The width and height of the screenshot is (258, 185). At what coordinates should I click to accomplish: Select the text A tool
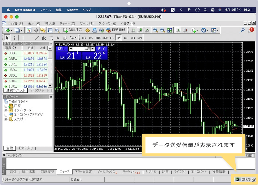point(58,38)
